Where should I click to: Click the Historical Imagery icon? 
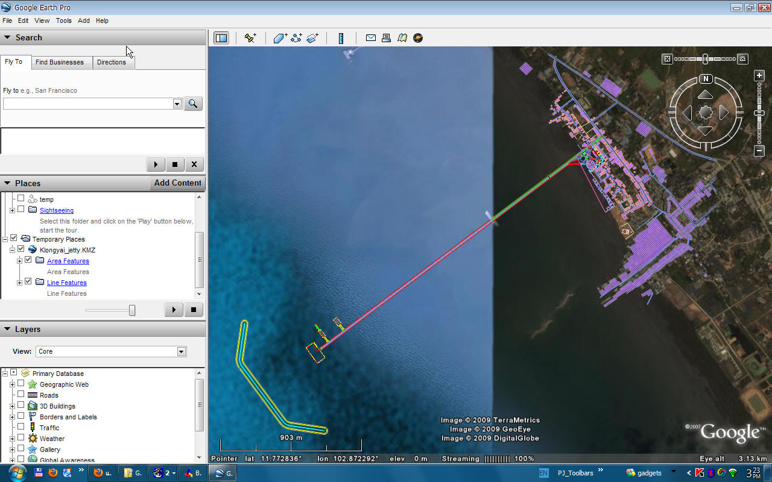[x=666, y=58]
